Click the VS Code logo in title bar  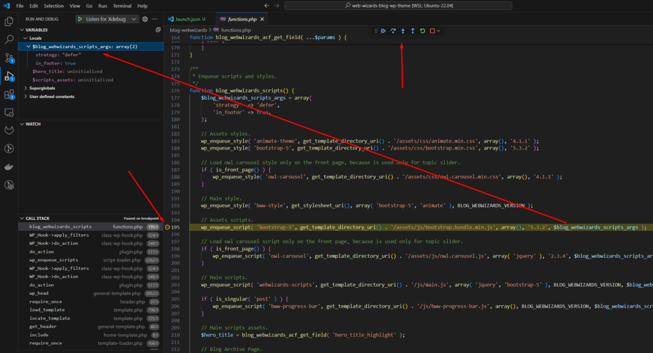click(7, 5)
